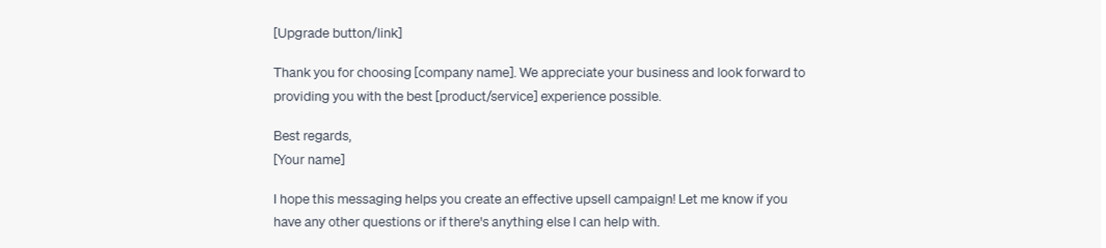Click the words "have any other questions"
1106x248 pixels.
[347, 222]
